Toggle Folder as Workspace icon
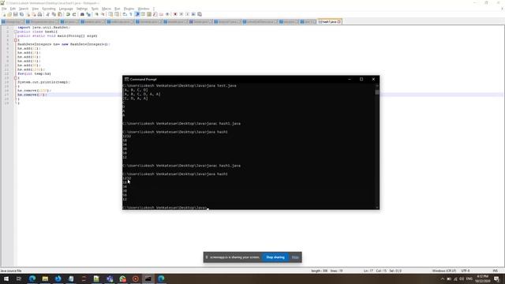Screen dimensions: 505x284 (161, 14)
